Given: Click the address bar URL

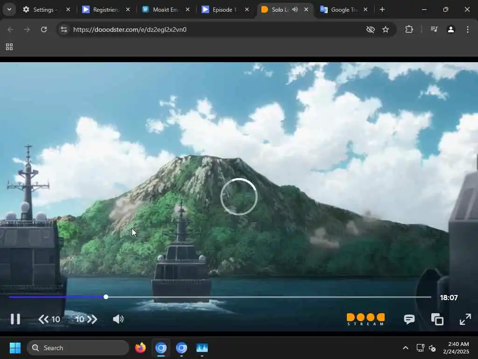Looking at the screenshot, I should [x=130, y=29].
